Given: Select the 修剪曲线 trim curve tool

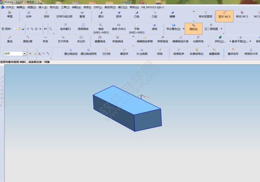Looking at the screenshot, I should 162,39.
